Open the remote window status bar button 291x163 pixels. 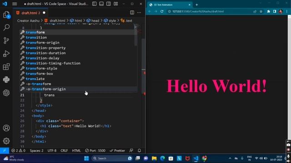5,151
